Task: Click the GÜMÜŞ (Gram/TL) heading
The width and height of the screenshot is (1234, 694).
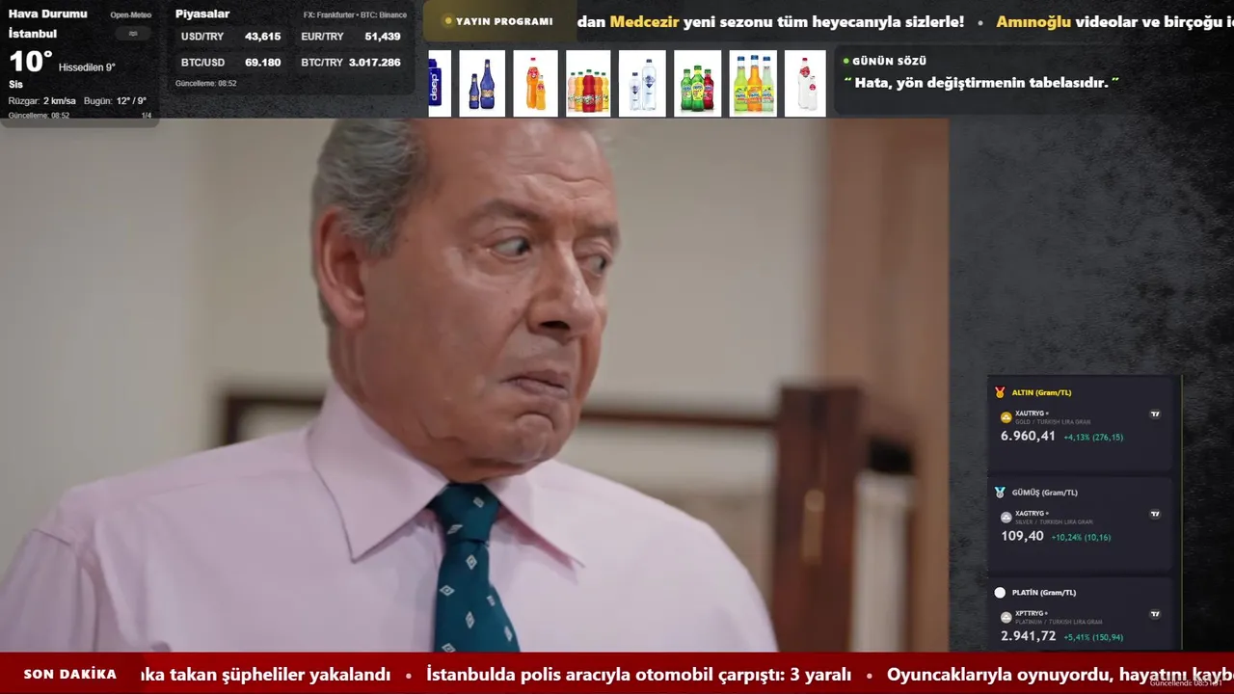Action: tap(1045, 493)
